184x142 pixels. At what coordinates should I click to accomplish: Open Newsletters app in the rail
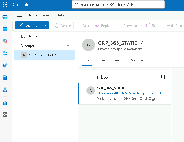(x=5, y=78)
